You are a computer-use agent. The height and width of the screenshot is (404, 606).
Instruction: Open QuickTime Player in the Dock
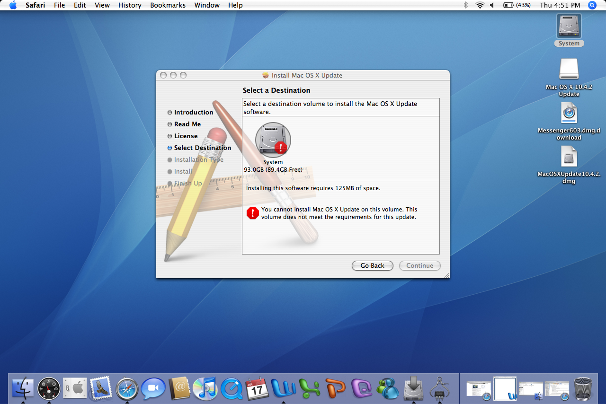click(231, 388)
